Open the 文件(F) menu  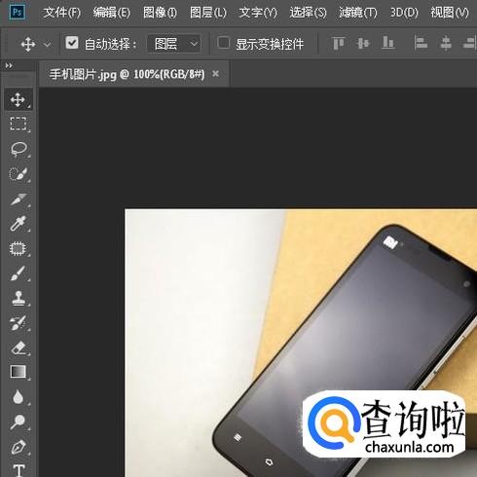click(62, 13)
